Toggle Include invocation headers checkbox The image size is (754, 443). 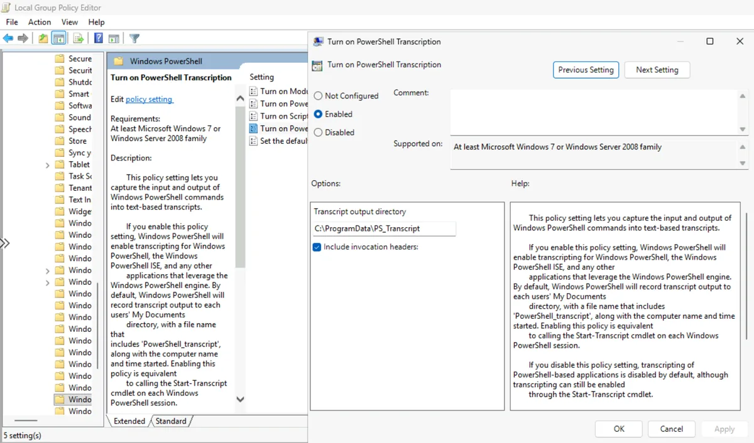pyautogui.click(x=317, y=247)
